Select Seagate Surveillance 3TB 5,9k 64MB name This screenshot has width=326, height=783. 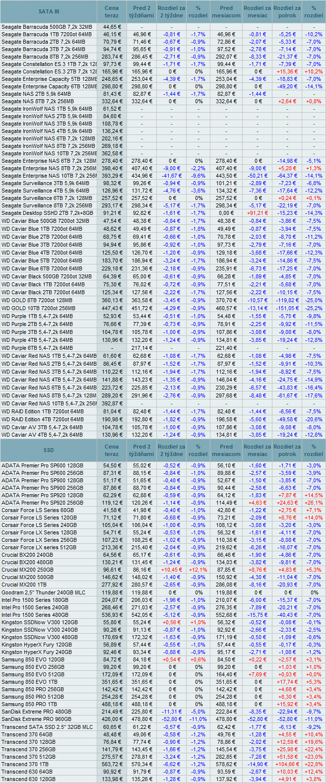point(45,183)
